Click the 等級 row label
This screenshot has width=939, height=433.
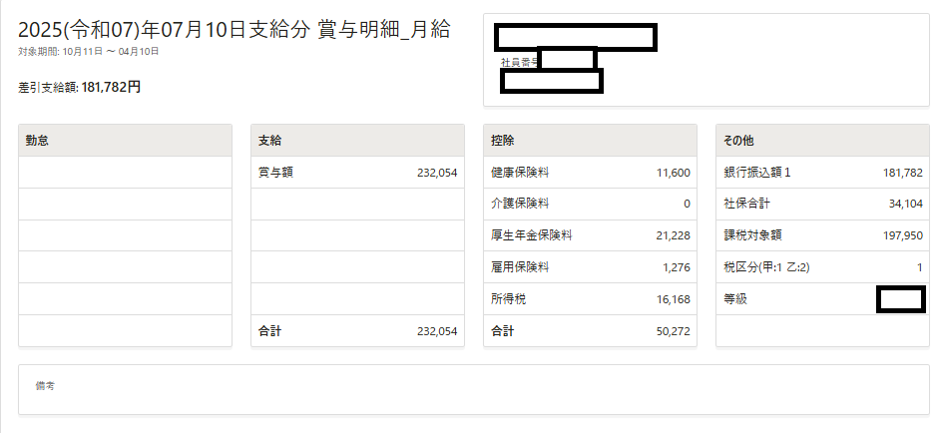pyautogui.click(x=735, y=298)
